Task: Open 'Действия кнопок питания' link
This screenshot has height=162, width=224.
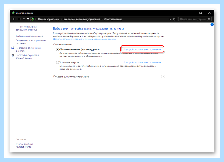Action: 29,36
